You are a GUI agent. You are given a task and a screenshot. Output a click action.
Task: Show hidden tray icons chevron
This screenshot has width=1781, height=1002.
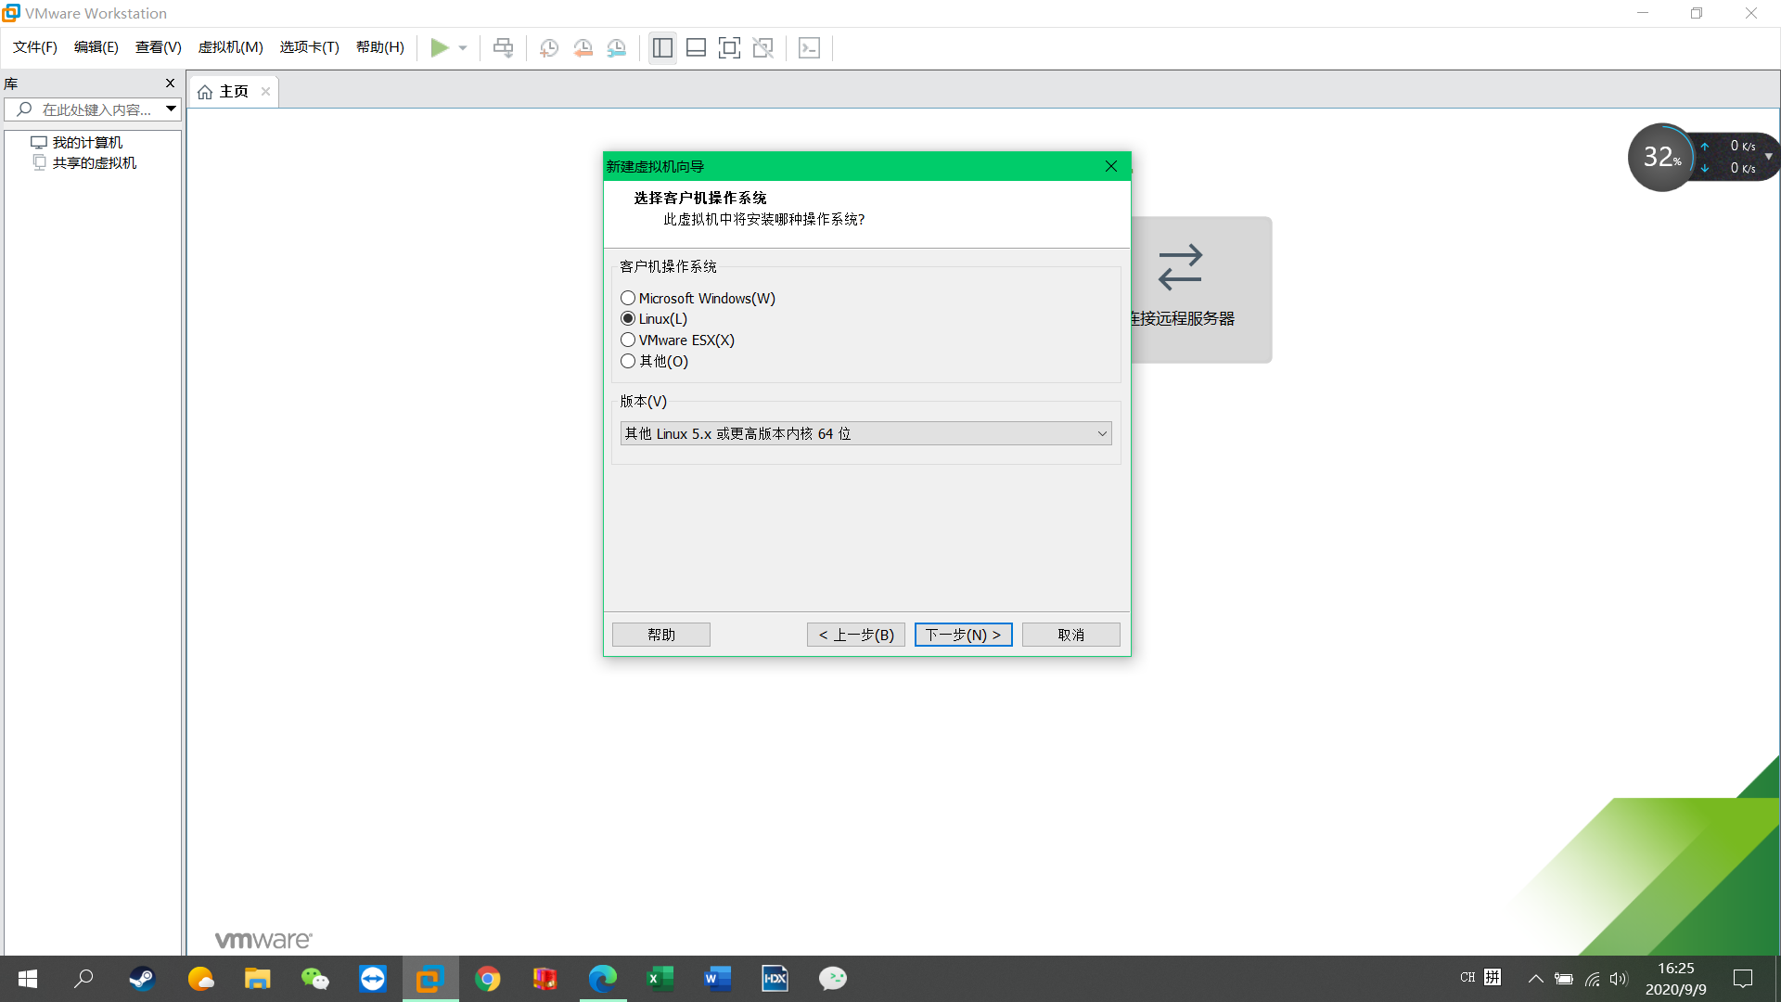[1535, 978]
